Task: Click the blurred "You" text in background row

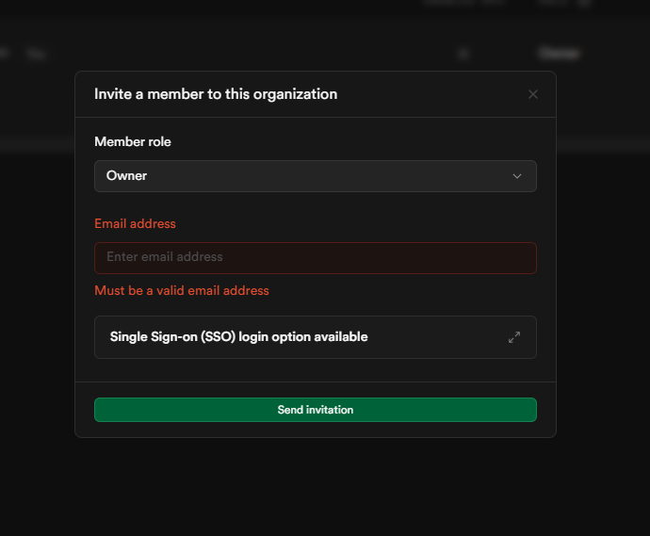Action: tap(36, 55)
